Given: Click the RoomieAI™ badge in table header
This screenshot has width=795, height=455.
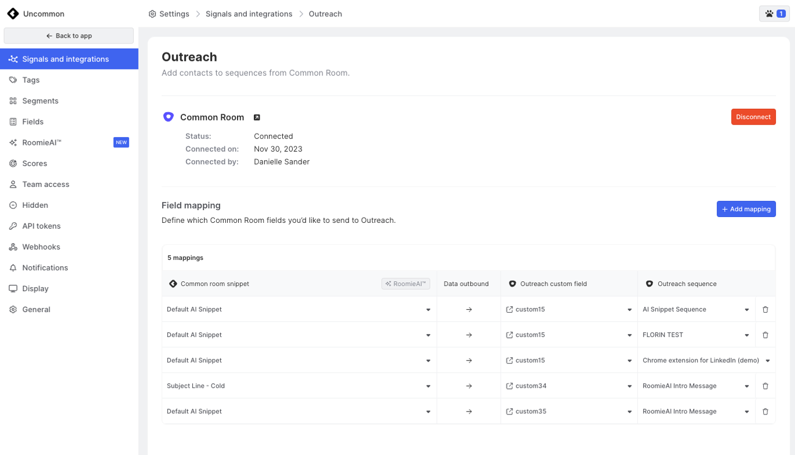Looking at the screenshot, I should click(x=406, y=284).
